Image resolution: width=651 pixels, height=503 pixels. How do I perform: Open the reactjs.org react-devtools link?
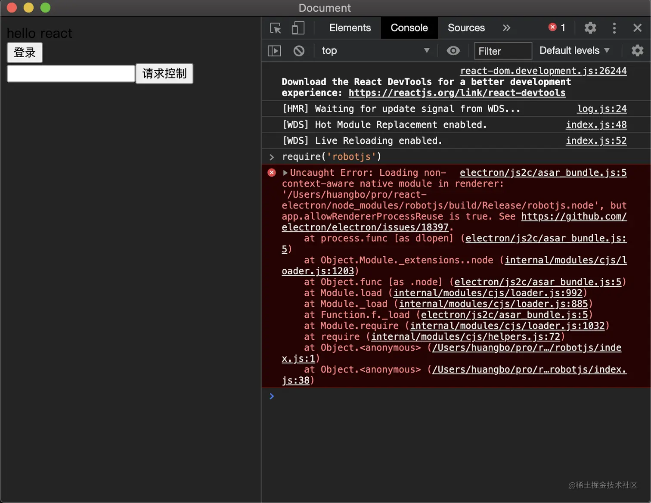[457, 93]
